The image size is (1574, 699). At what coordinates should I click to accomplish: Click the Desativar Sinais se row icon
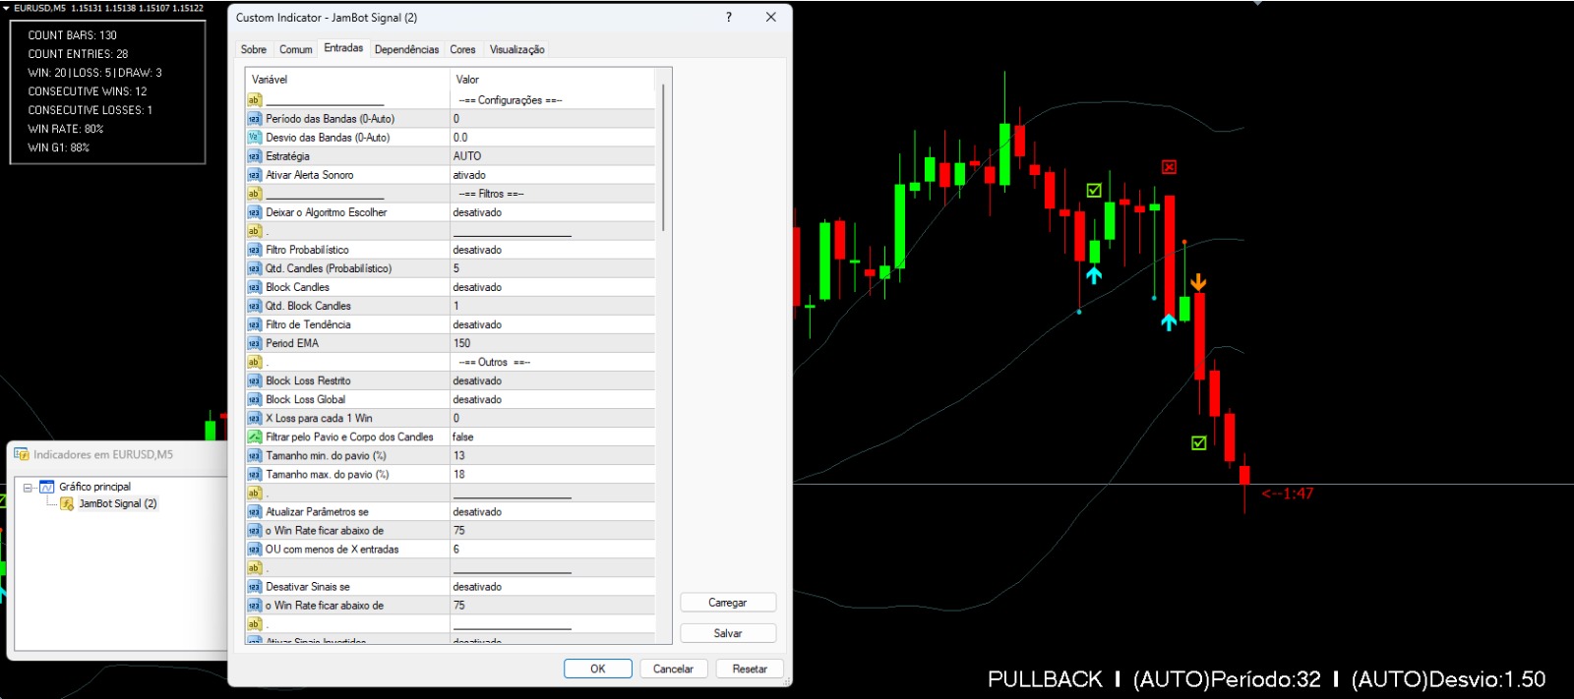[x=254, y=587]
